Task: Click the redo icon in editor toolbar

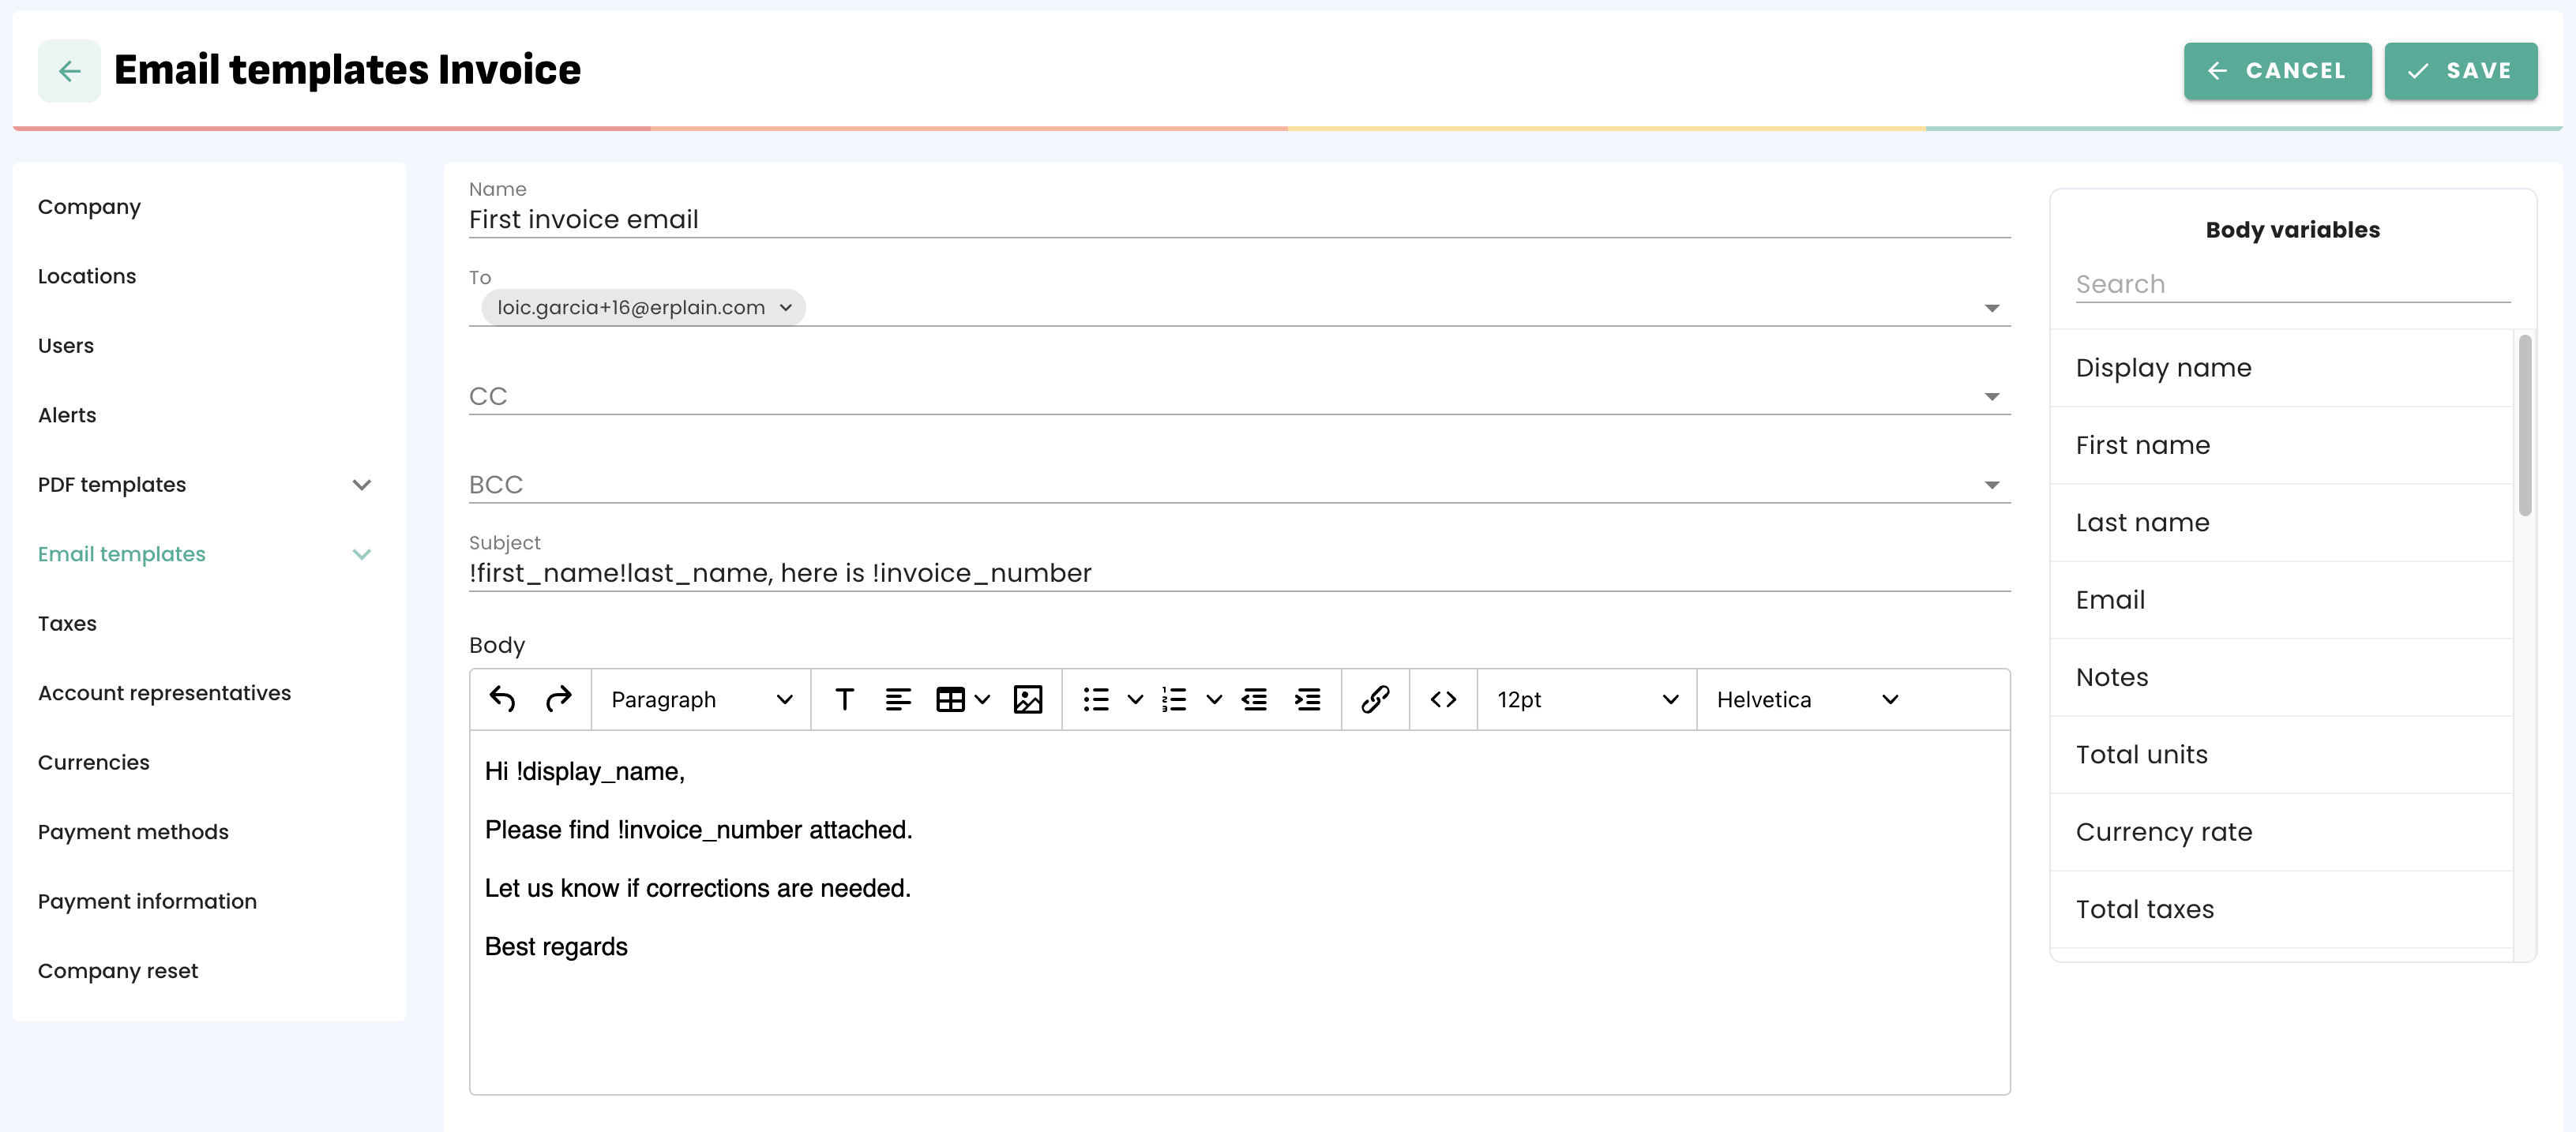Action: click(x=558, y=699)
